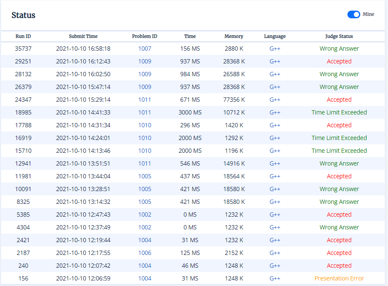
Task: Click Accepted status of run 29251
Action: click(x=339, y=61)
